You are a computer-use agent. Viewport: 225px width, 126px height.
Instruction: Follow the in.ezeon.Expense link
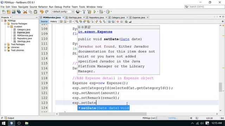pos(95,32)
